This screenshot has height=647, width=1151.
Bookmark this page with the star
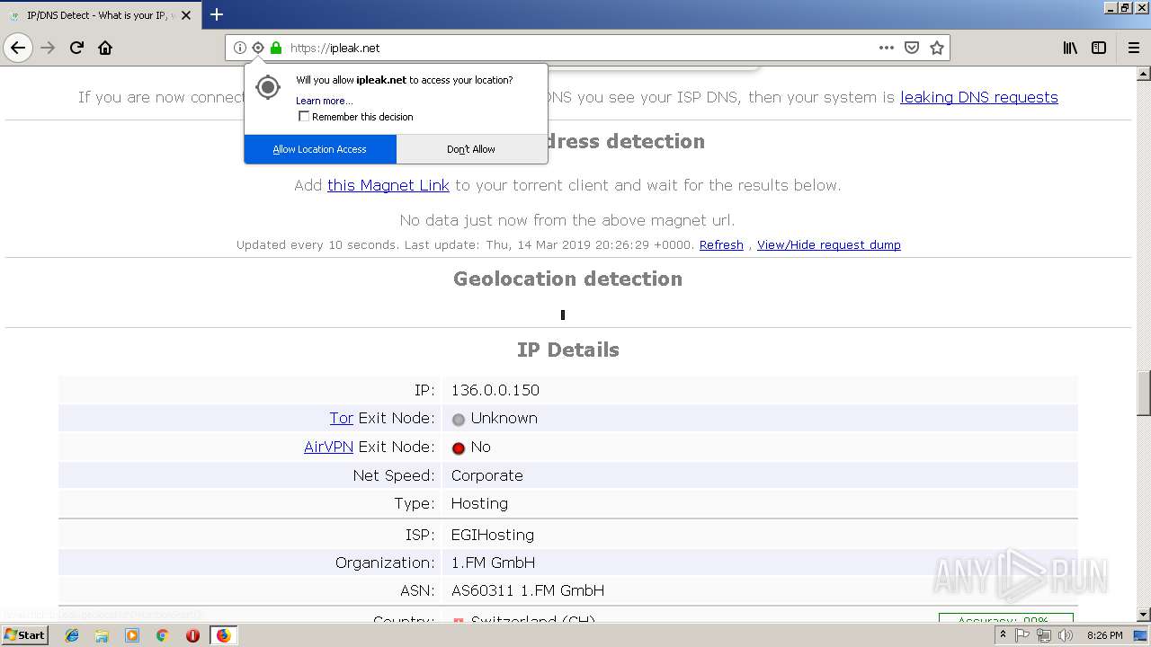937,48
